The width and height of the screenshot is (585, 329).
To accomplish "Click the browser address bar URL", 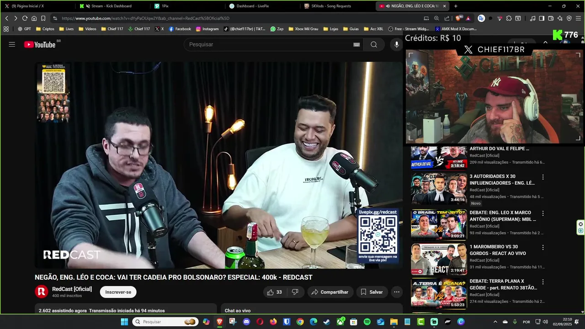I will 145,18.
